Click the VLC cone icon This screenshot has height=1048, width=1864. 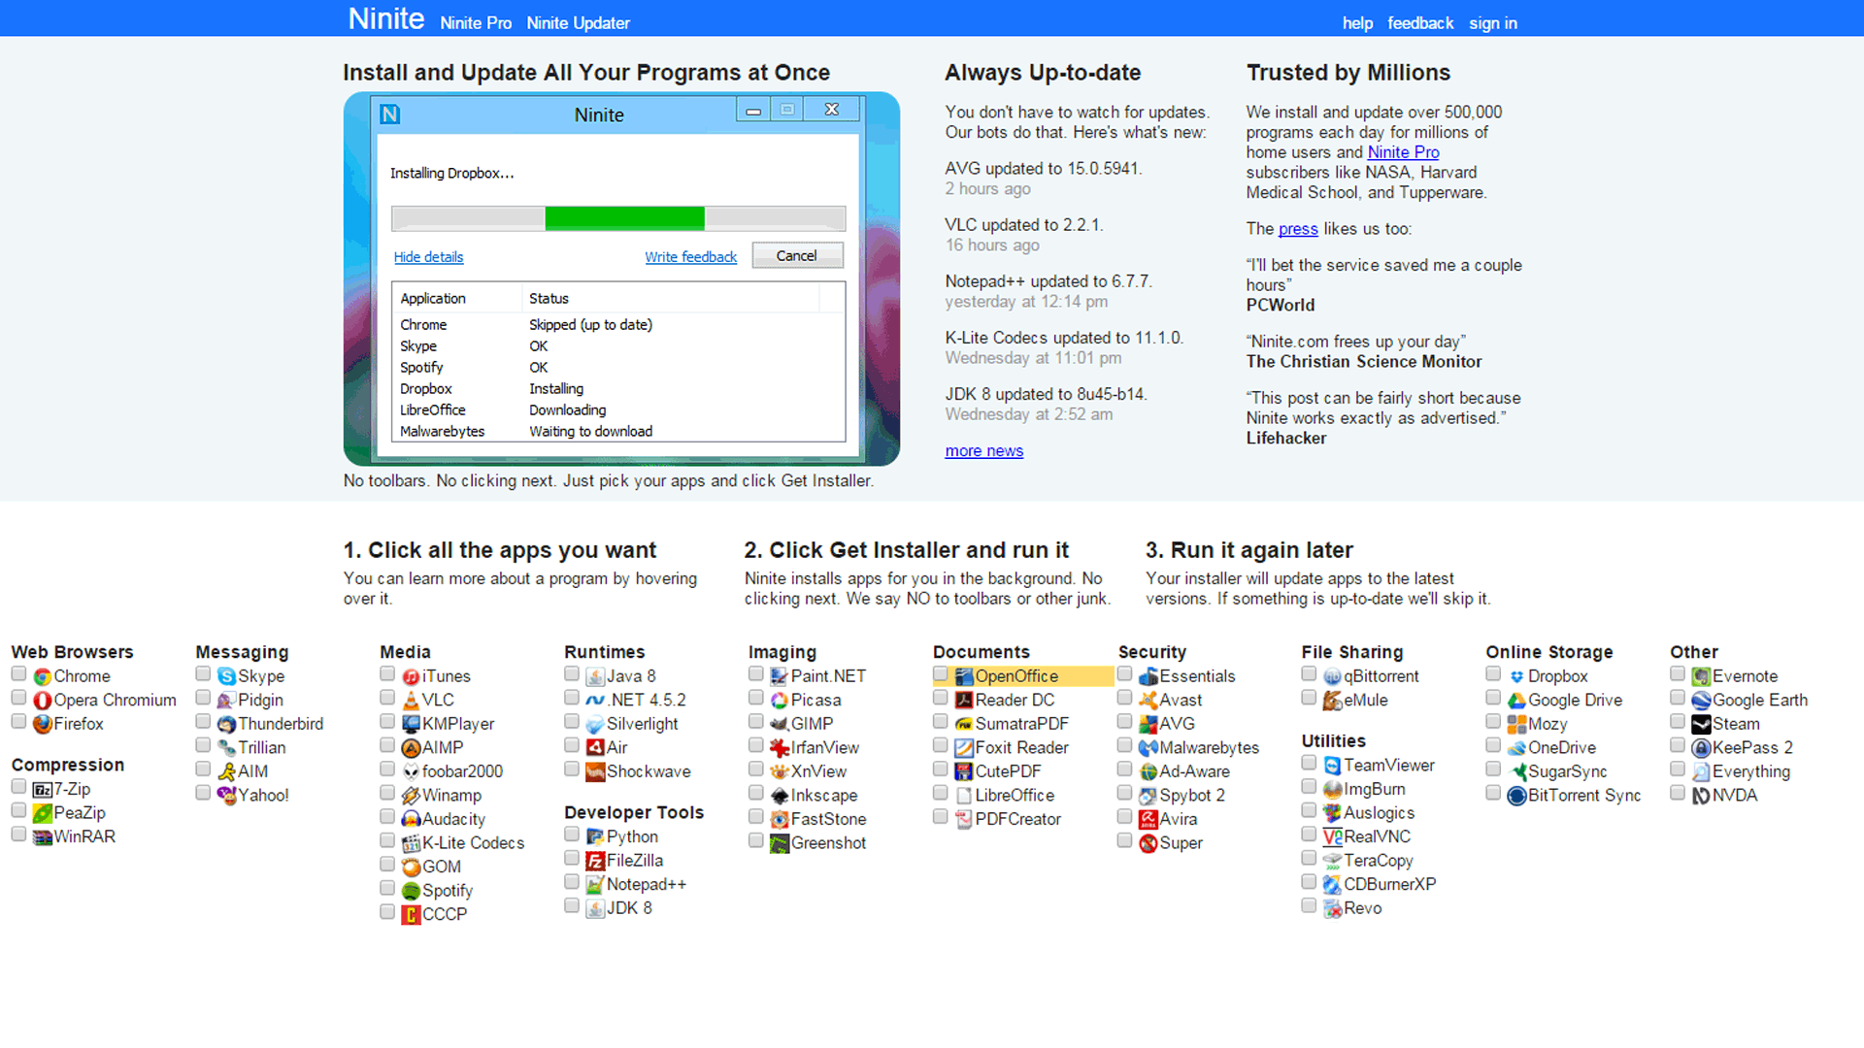click(x=411, y=701)
